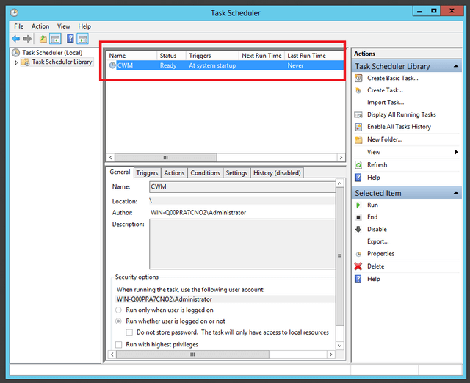Click the red Delete X icon
Image resolution: width=470 pixels, height=383 pixels.
coord(358,266)
